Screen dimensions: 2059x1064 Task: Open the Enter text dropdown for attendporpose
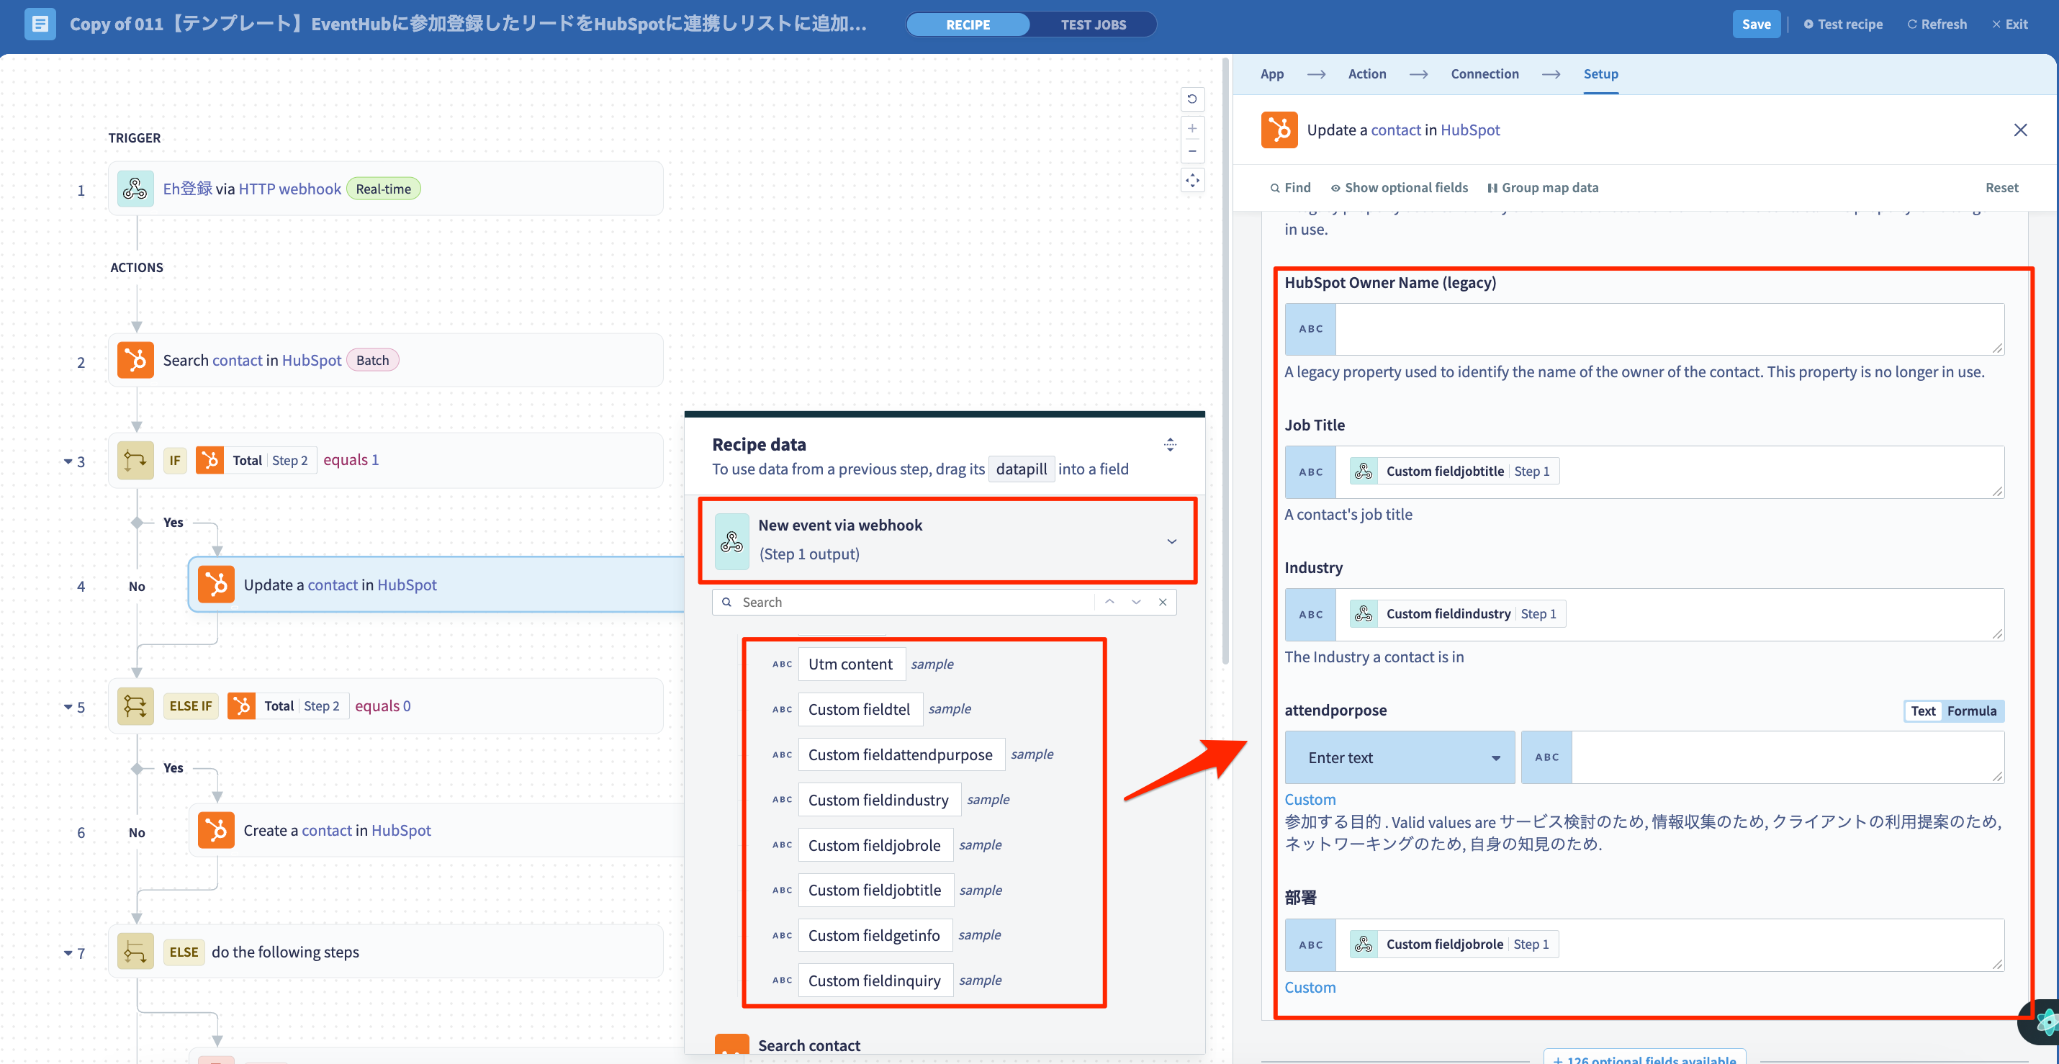[x=1400, y=757]
